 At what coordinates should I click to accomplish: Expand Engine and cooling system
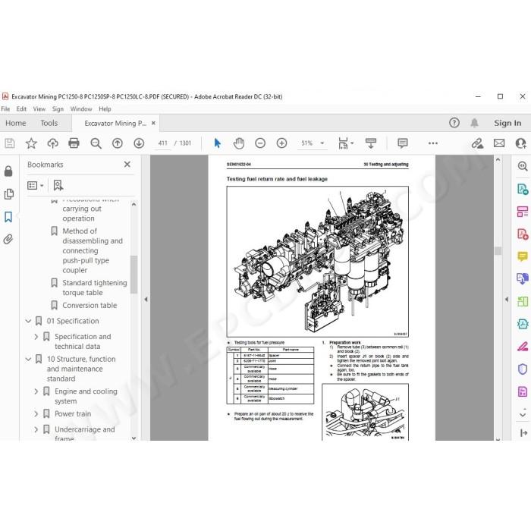pyautogui.click(x=36, y=391)
